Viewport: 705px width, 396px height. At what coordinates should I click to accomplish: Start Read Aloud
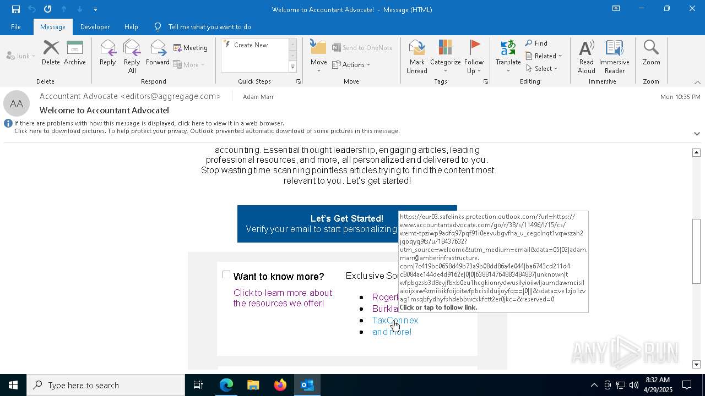click(x=587, y=56)
